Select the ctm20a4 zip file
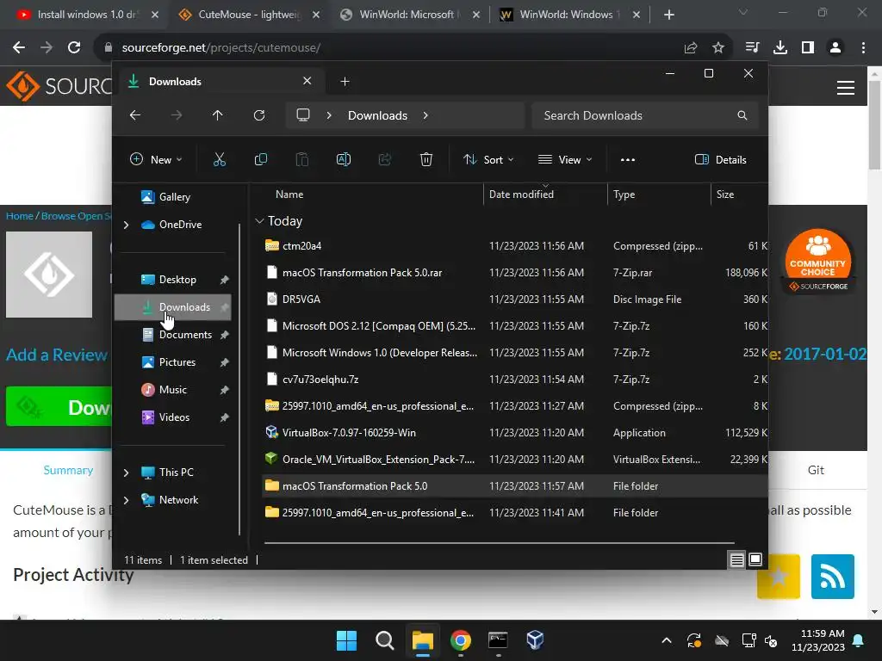Viewport: 882px width, 661px height. coord(515,245)
